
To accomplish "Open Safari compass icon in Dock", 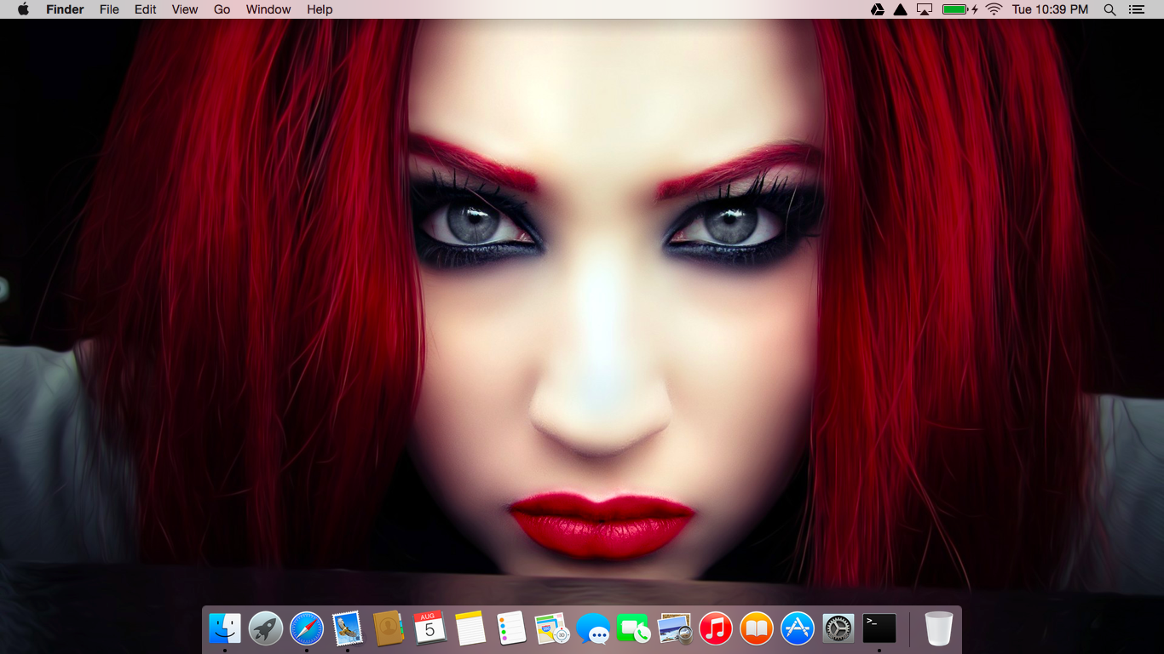I will 307,629.
